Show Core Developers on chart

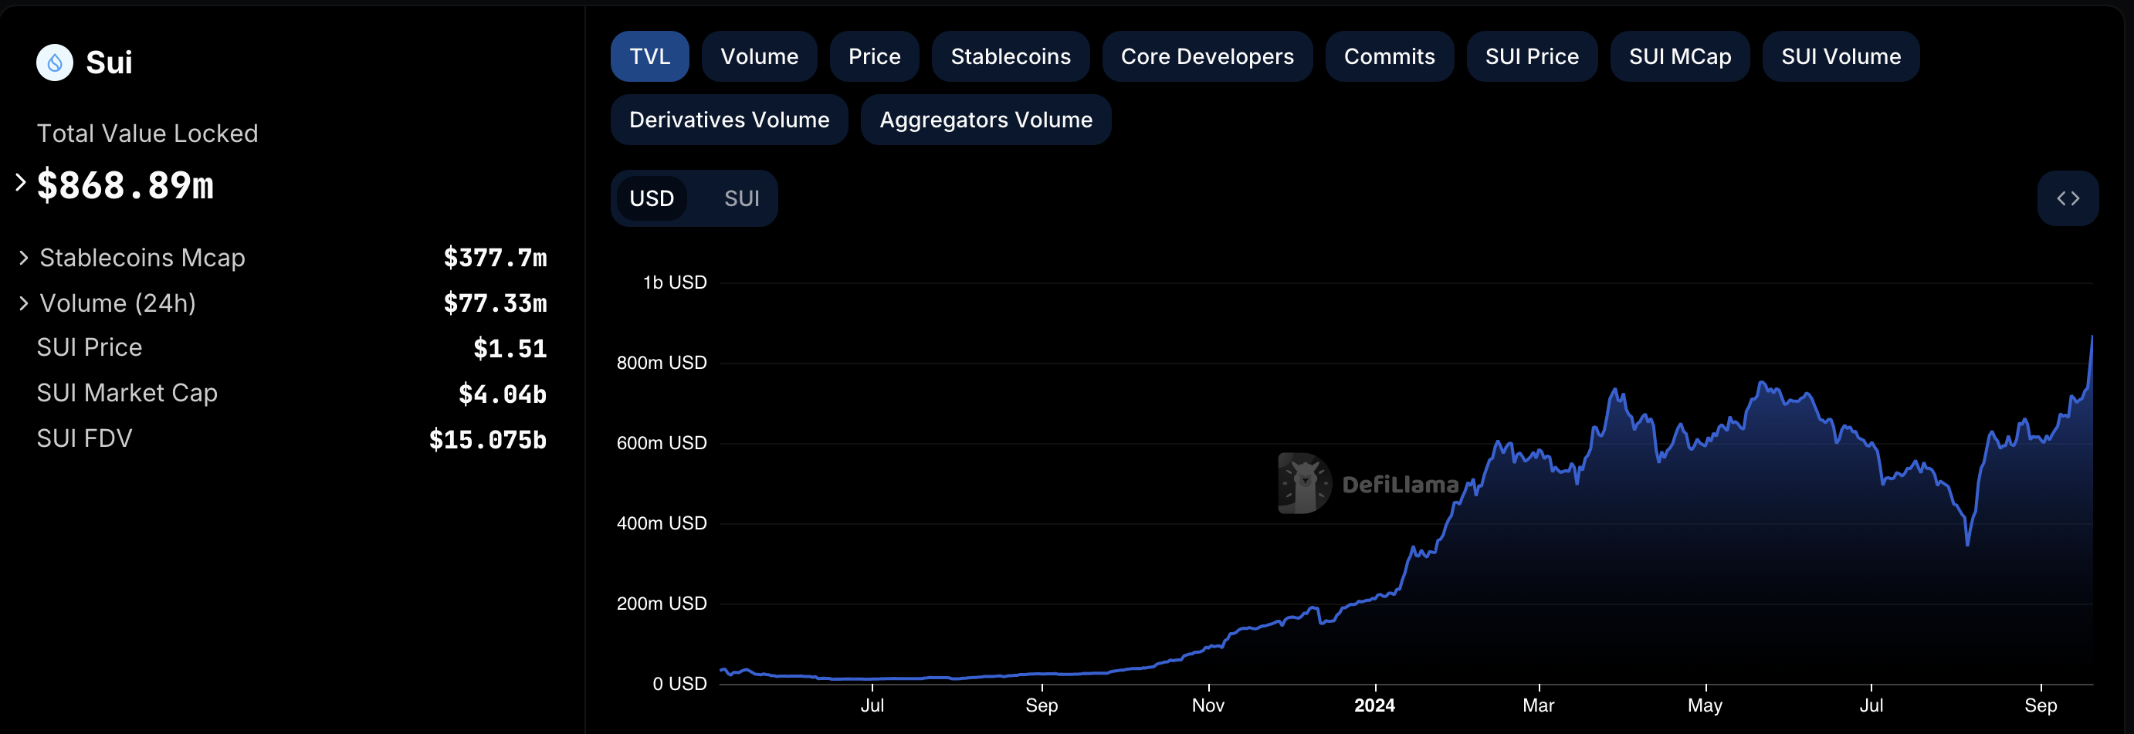[1206, 56]
